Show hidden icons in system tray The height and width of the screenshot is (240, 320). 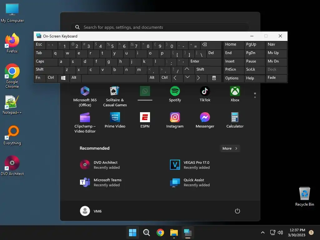[263, 232]
